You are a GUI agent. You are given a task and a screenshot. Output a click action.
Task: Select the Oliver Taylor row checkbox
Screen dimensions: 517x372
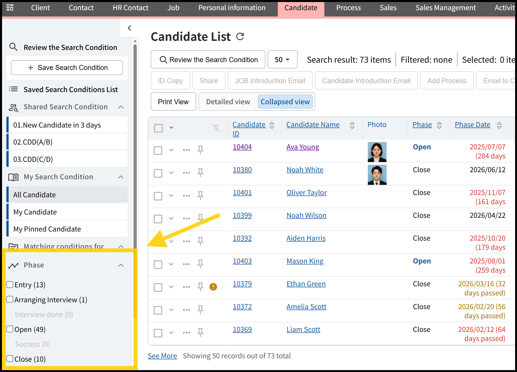(158, 196)
